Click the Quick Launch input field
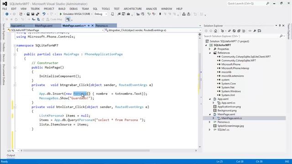The height and width of the screenshot is (164, 292). (246, 4)
